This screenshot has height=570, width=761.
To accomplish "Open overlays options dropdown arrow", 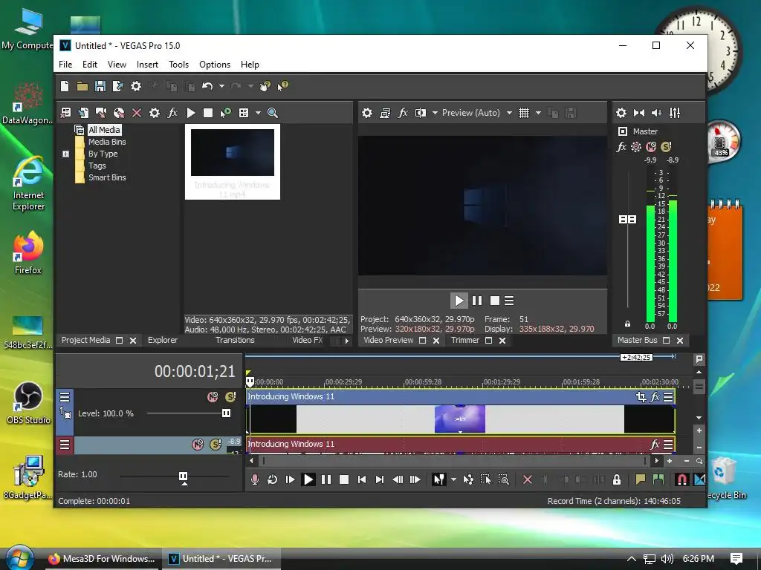I will [x=538, y=113].
